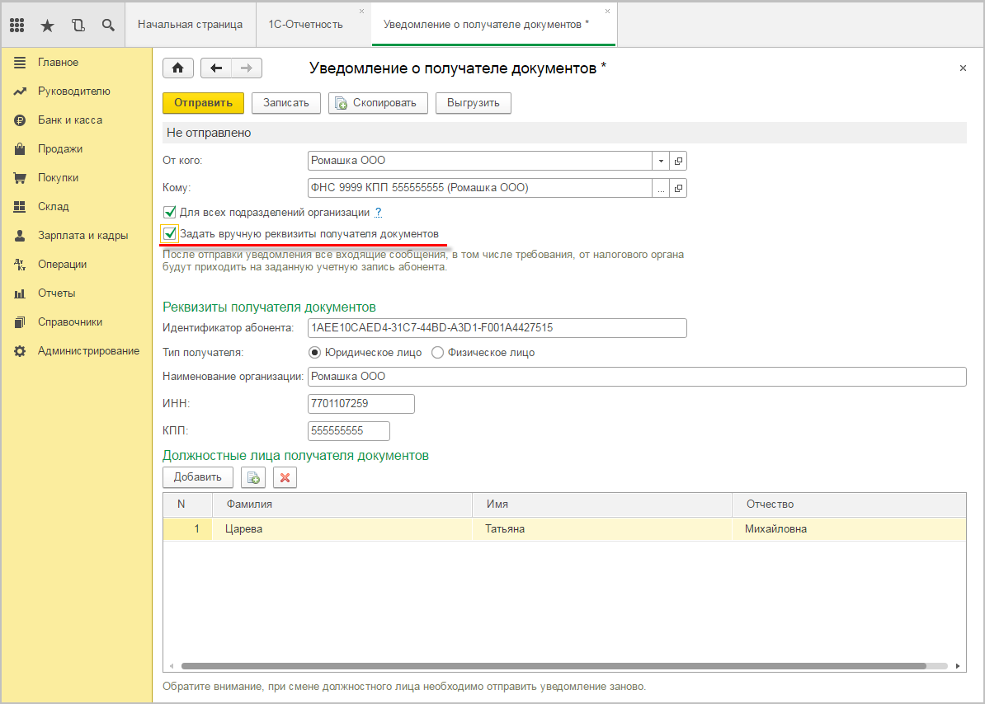Select the Михайловна cell in table

(x=849, y=529)
